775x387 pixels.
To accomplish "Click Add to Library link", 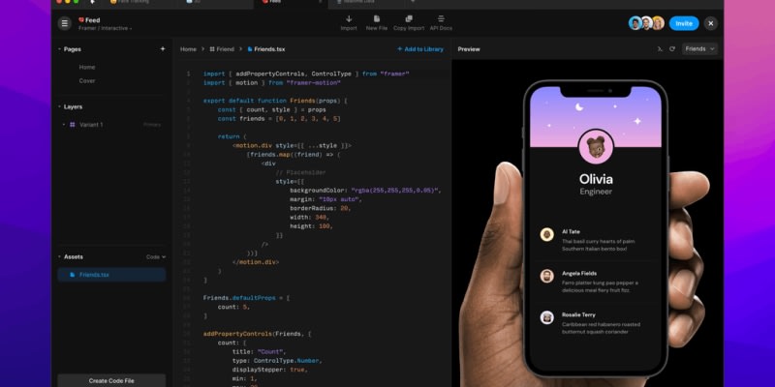I will (420, 48).
